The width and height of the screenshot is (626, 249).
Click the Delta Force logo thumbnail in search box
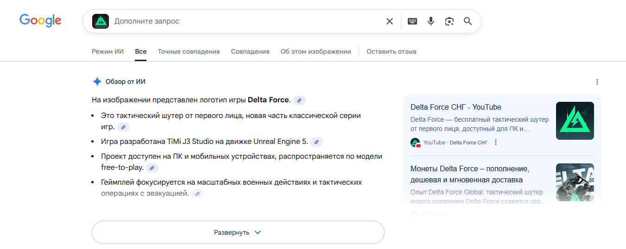[x=101, y=21]
